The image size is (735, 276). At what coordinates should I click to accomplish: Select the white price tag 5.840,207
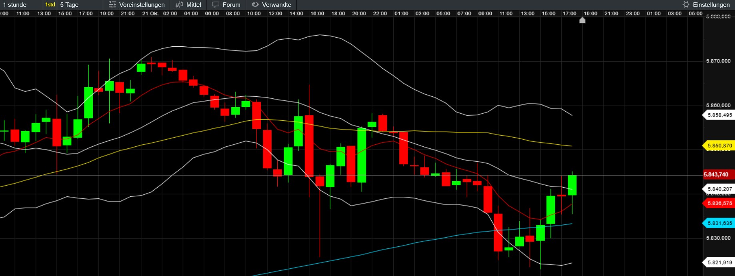tap(719, 189)
